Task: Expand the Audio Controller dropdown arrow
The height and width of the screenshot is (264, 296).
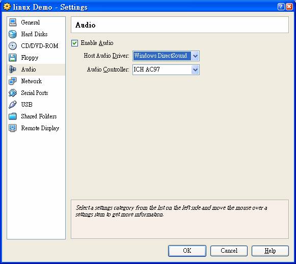Action: [x=195, y=69]
